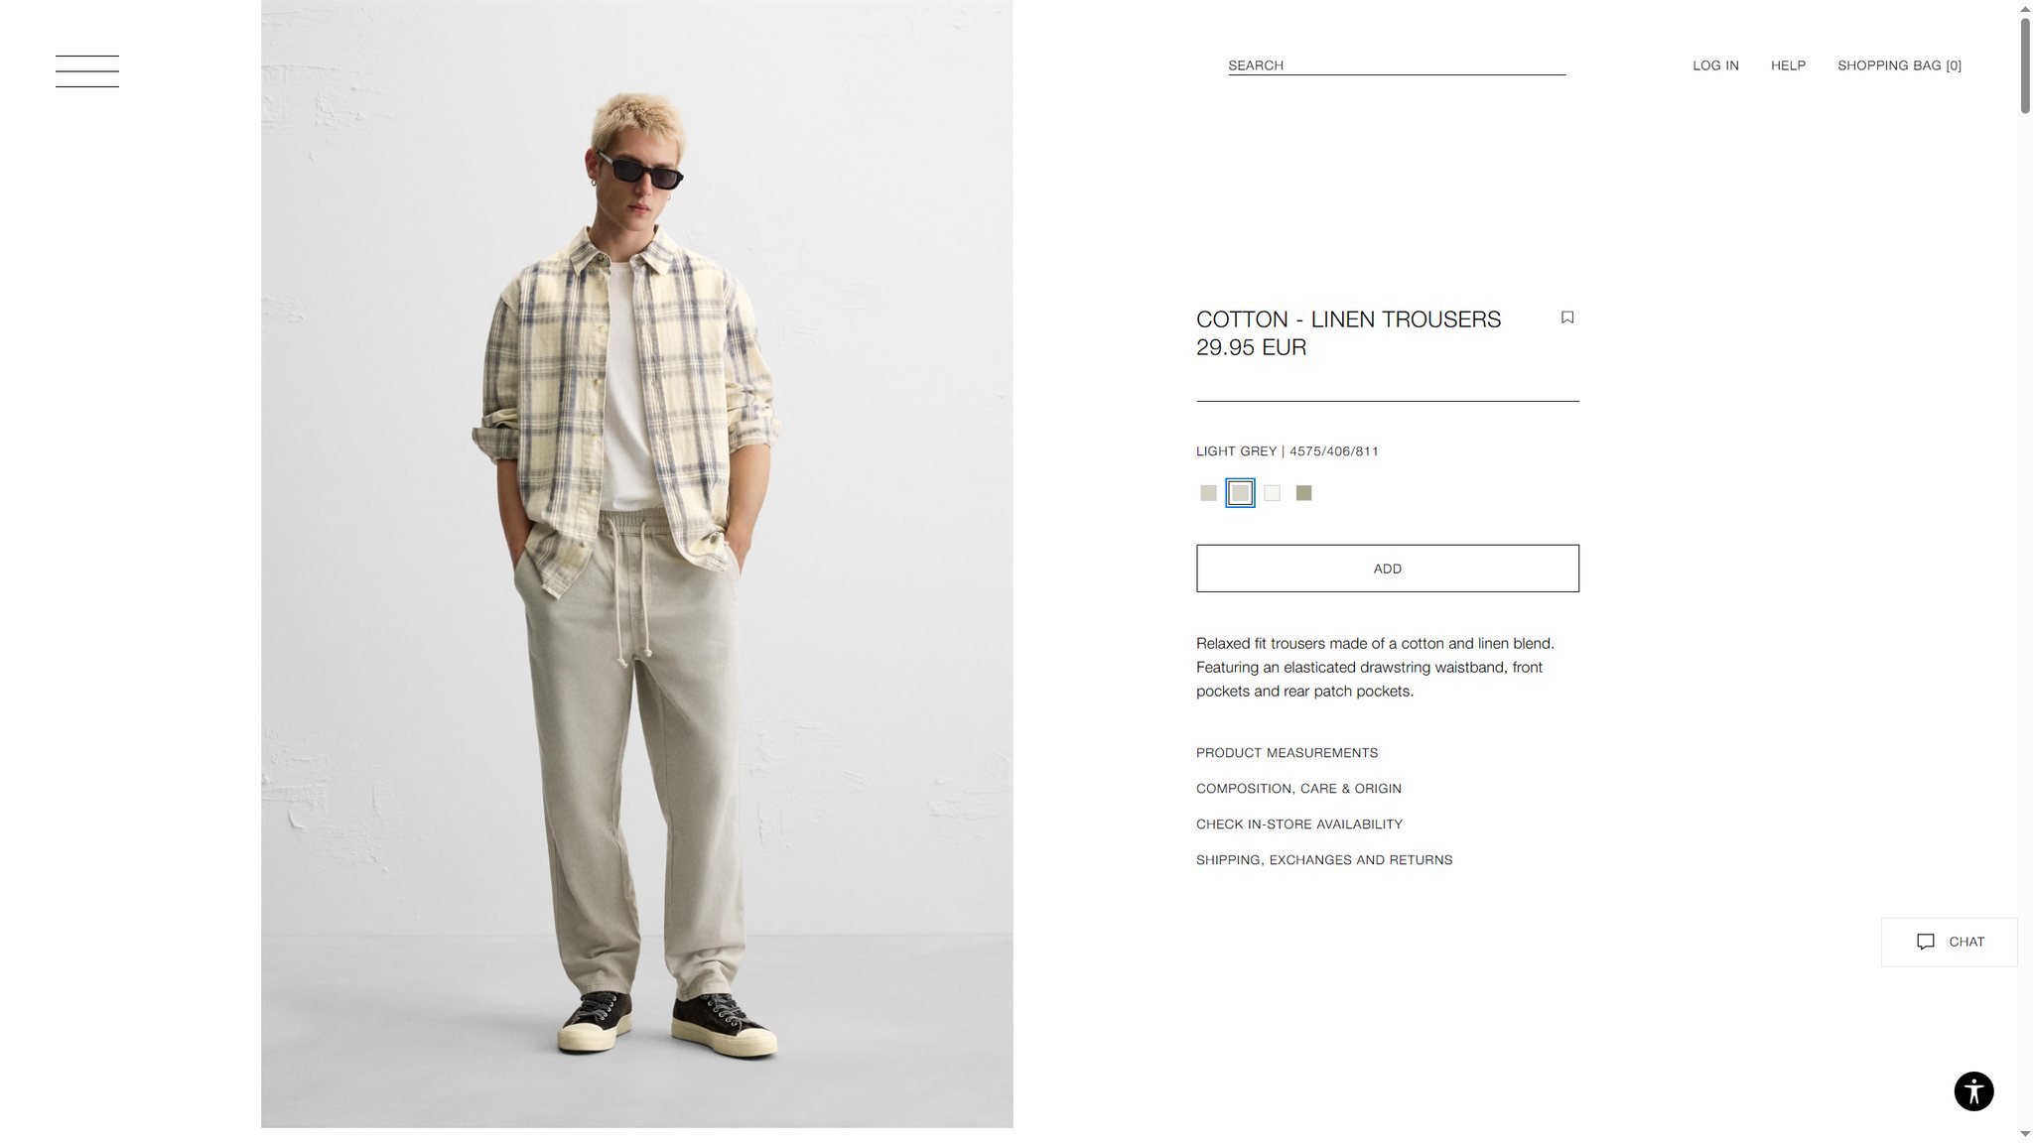View the Shopping Bag
The height and width of the screenshot is (1143, 2033).
coord(1899,65)
